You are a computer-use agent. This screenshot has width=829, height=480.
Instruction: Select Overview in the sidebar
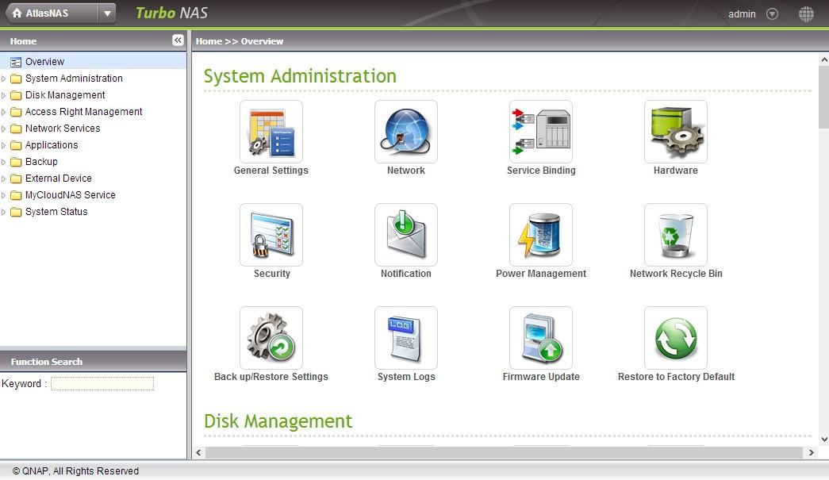point(44,62)
